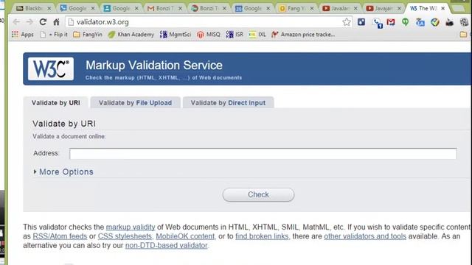This screenshot has height=265, width=472.
Task: Open the IXL bookmark
Action: (257, 35)
